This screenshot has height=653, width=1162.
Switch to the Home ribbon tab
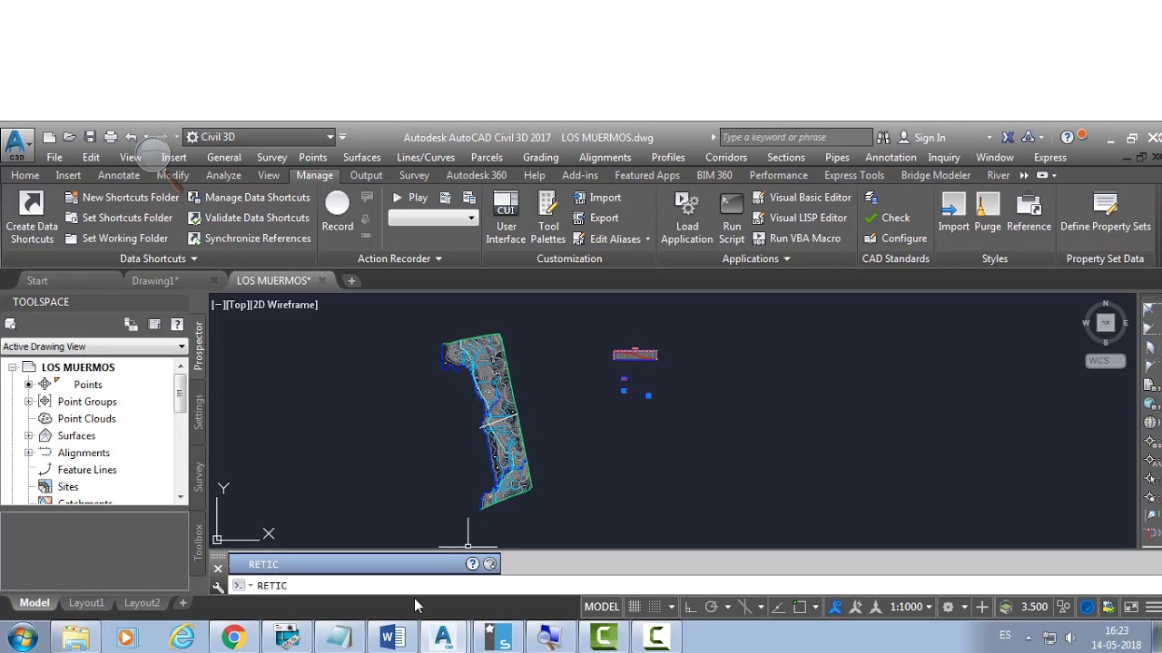click(25, 175)
